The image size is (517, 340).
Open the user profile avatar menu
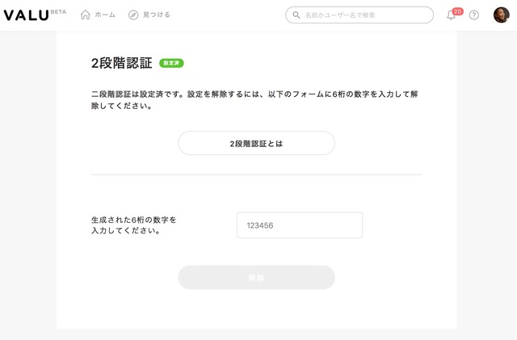(x=501, y=15)
